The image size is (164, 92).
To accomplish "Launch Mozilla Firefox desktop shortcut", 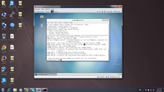I will coord(4,60).
